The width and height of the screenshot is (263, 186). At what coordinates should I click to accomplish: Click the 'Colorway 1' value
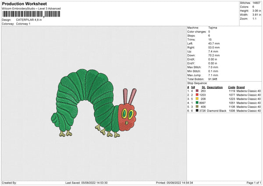(x=23, y=24)
